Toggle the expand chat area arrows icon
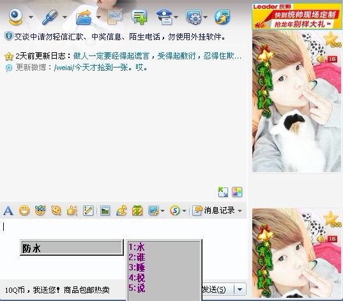This screenshot has width=343, height=301. (223, 192)
